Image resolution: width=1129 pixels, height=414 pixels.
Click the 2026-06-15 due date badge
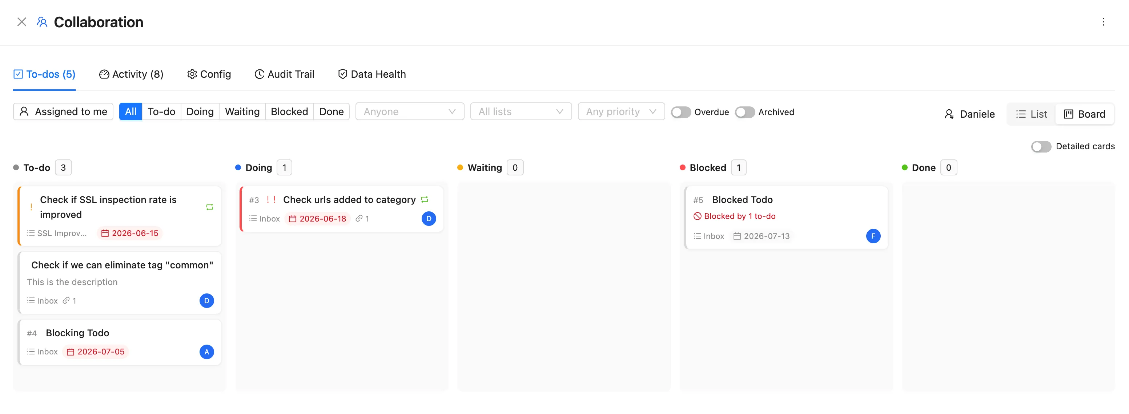(x=130, y=234)
